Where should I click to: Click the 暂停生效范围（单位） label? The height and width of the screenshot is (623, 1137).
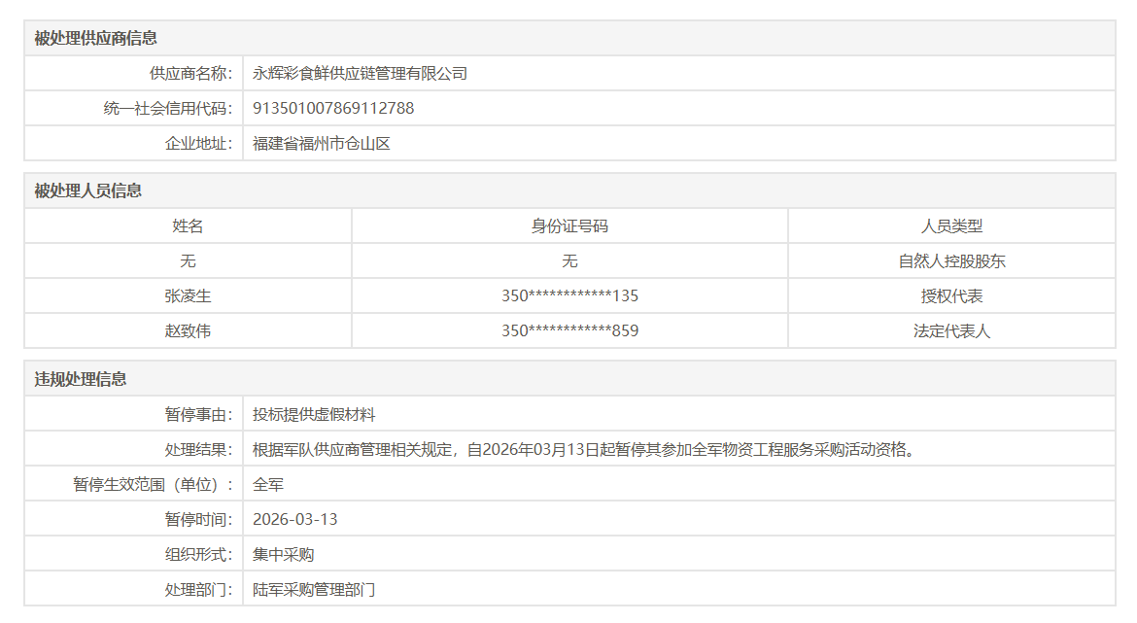click(x=153, y=484)
